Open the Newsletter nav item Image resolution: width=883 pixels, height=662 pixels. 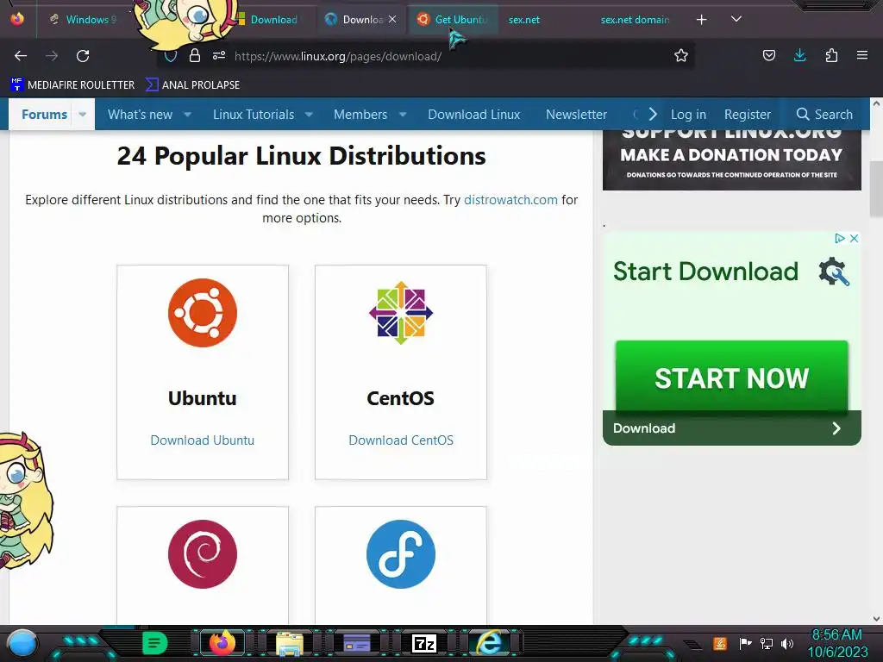(x=576, y=115)
